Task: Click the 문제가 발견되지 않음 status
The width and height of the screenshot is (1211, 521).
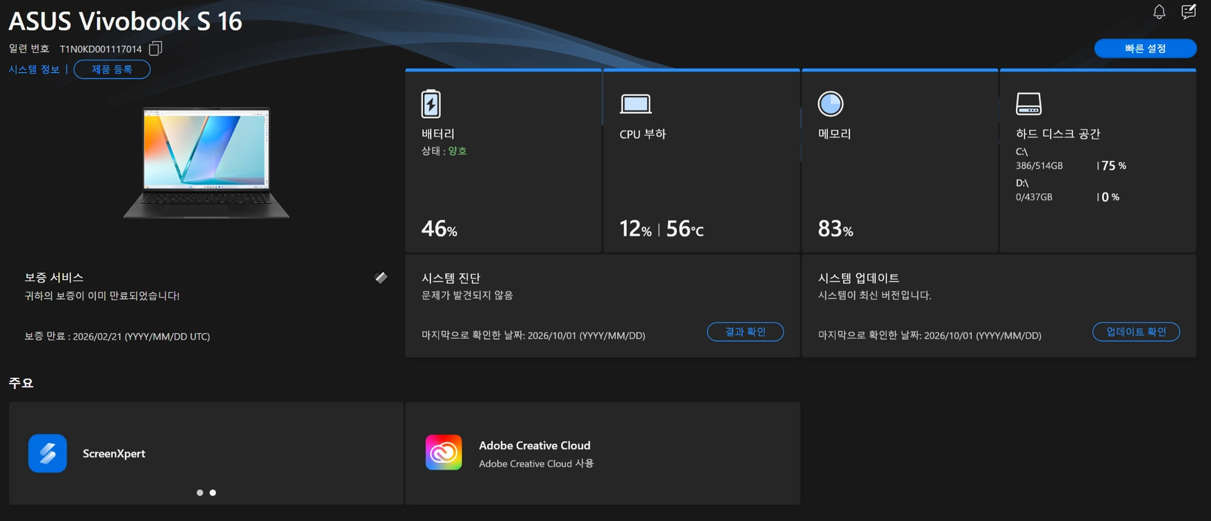Action: [x=467, y=295]
